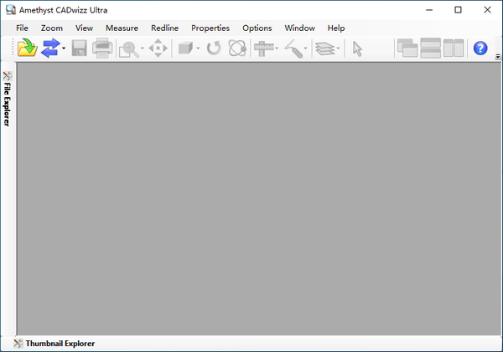The image size is (503, 352).
Task: Select the Zoom magnifier tool
Action: click(129, 48)
